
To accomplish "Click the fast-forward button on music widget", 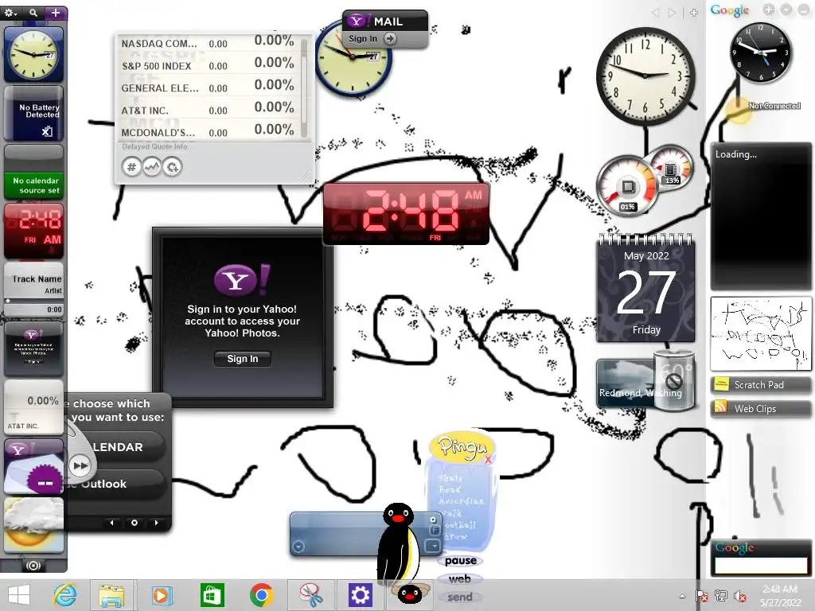I will [80, 465].
